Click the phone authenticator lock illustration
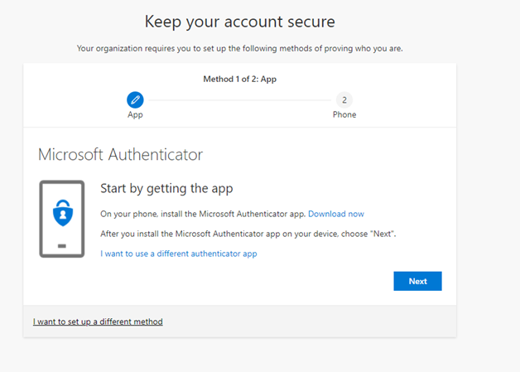 tap(62, 219)
